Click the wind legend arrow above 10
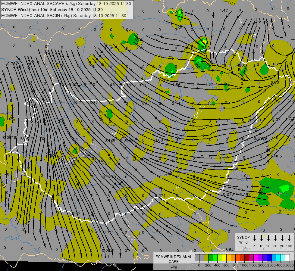Viewport: 295px width, 271px height. click(261, 238)
